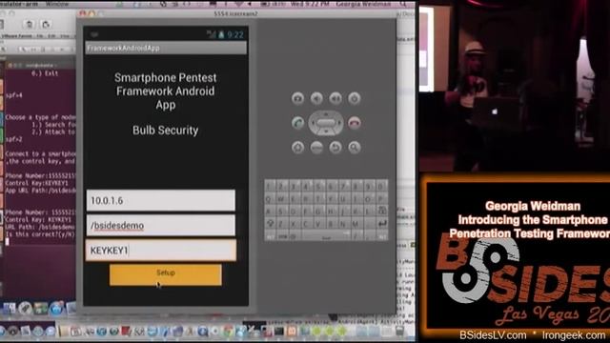This screenshot has height=343, width=610.
Task: Focus the KEYKEY1 control key field
Action: pyautogui.click(x=161, y=250)
